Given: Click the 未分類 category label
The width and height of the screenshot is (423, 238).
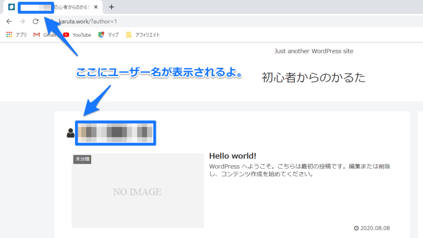Looking at the screenshot, I should pos(82,159).
